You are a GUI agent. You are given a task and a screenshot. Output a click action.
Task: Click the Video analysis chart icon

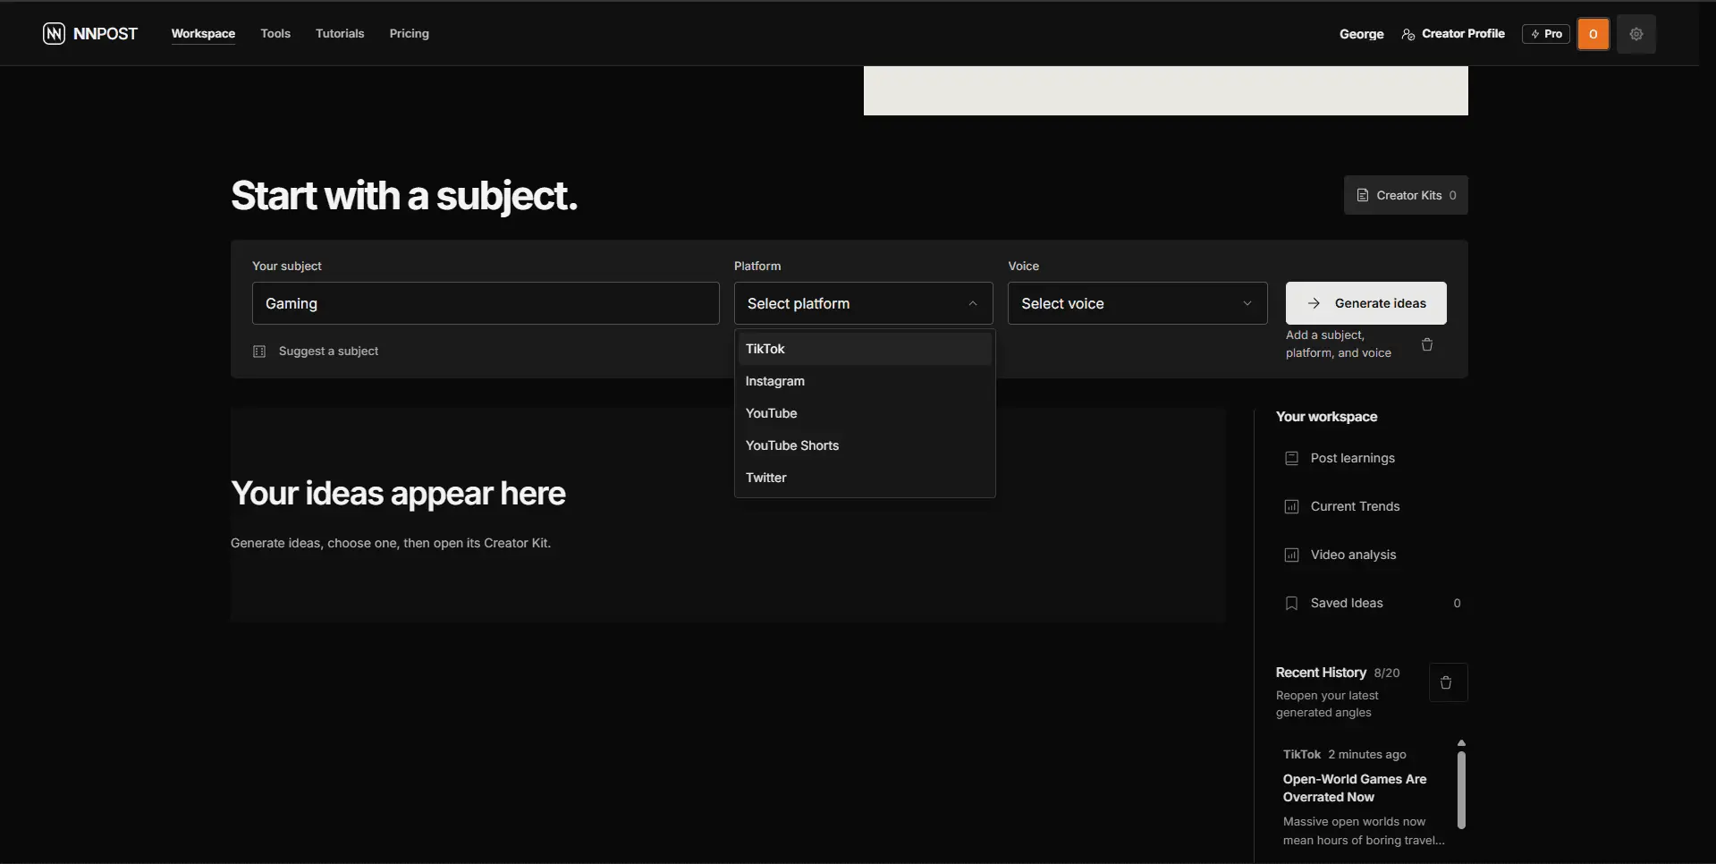tap(1291, 555)
